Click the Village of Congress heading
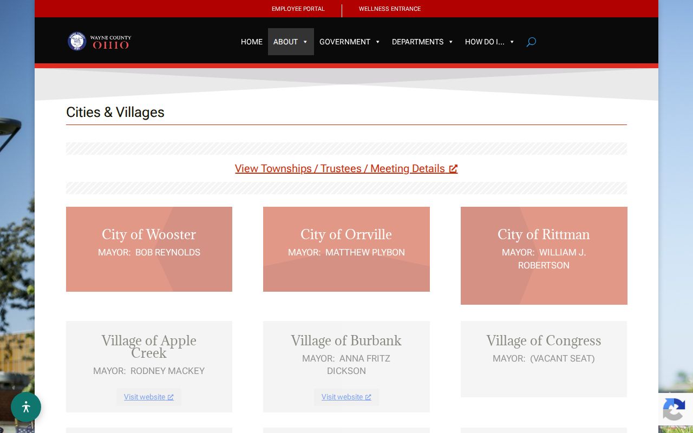The width and height of the screenshot is (693, 433). 544,340
